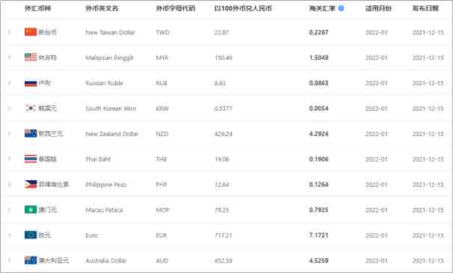Click the New Taiwan Dollar flag icon
This screenshot has width=453, height=273.
tap(31, 32)
